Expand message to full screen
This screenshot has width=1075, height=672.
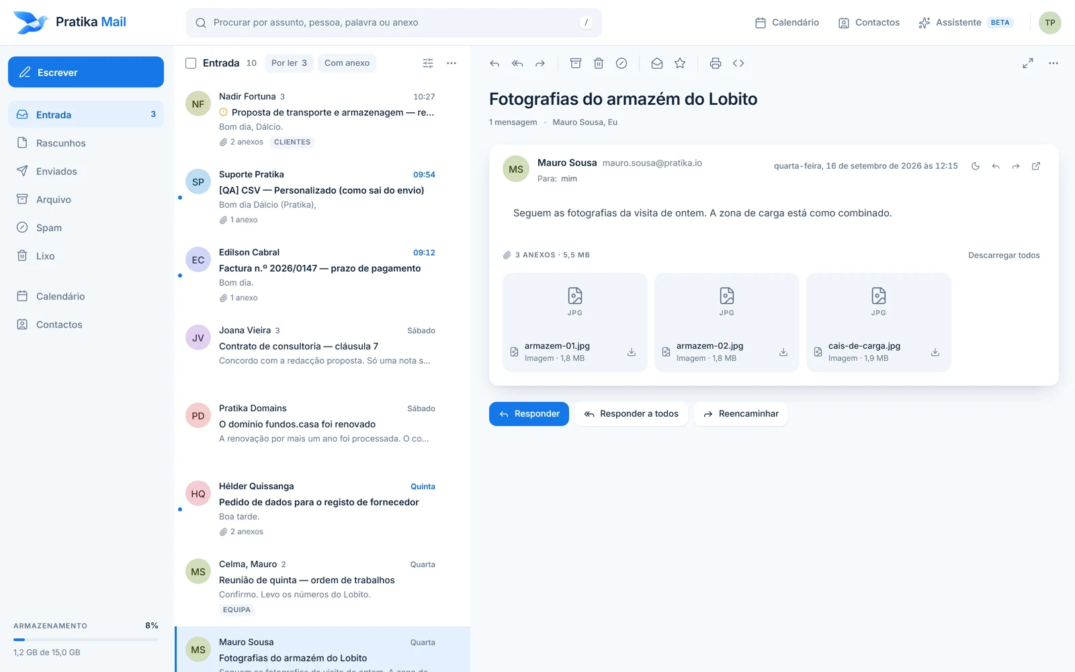pos(1028,63)
